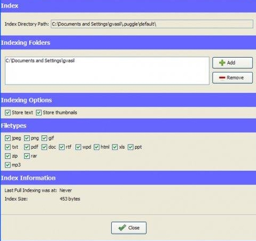The width and height of the screenshot is (256, 241).
Task: Uncheck the html filetype
Action: click(x=97, y=147)
